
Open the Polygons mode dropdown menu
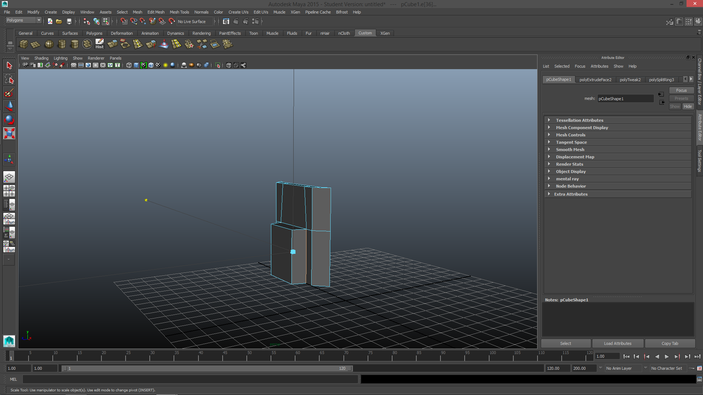click(23, 20)
